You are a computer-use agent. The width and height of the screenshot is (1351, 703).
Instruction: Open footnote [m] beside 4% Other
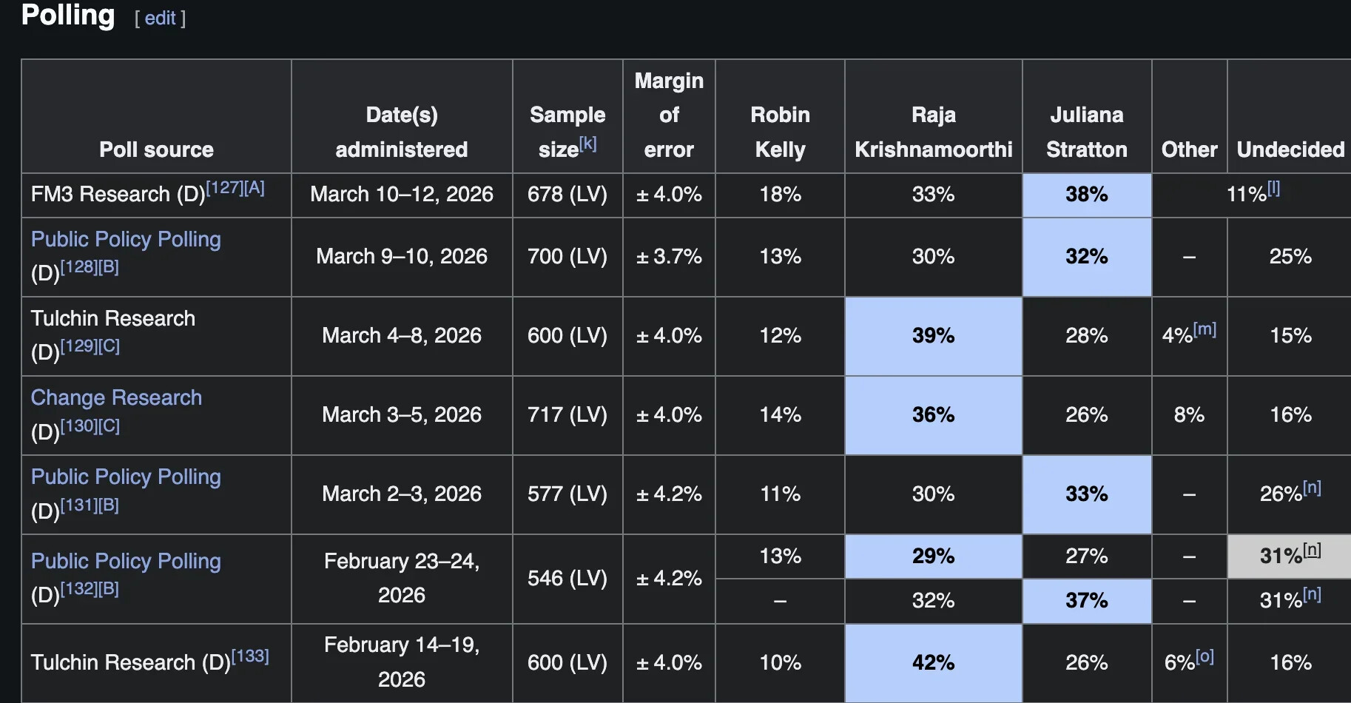(x=1205, y=329)
